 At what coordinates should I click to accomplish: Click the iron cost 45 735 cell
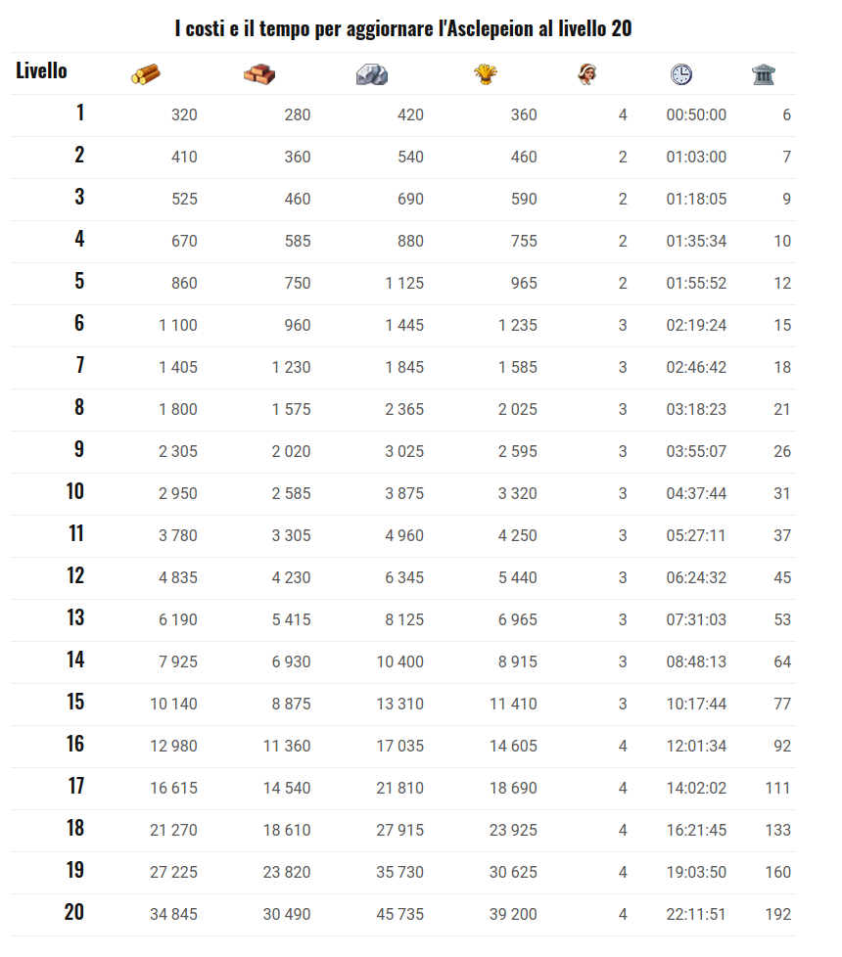tap(399, 914)
